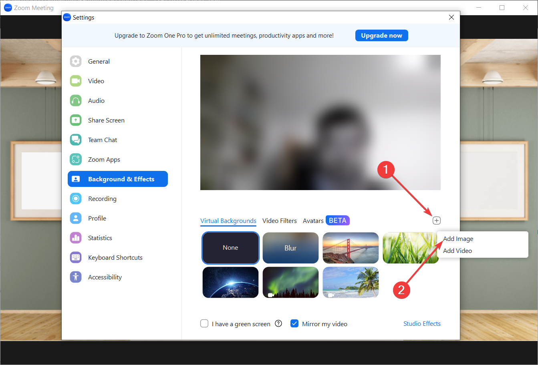Go to Audio settings
538x365 pixels.
point(118,100)
